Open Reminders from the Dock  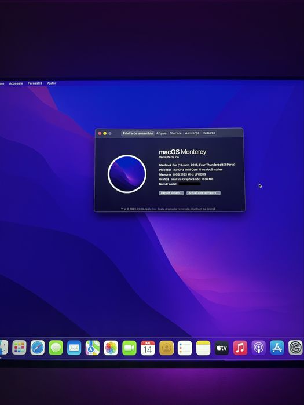point(185,348)
